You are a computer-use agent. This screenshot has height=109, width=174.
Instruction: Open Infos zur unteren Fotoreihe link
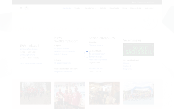coord(31,64)
